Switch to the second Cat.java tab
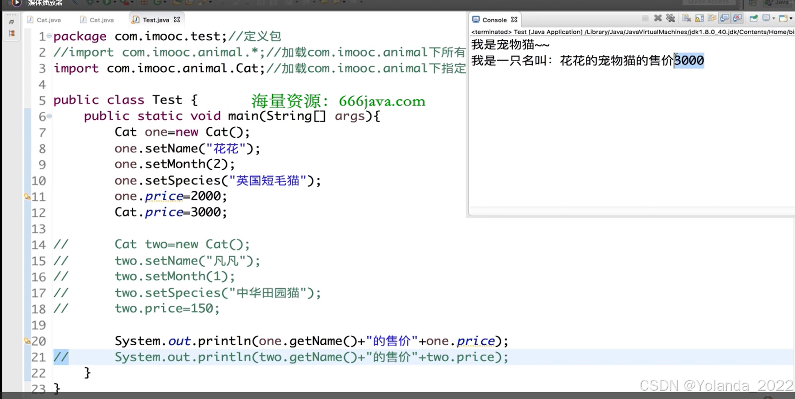The width and height of the screenshot is (795, 399). [x=97, y=20]
